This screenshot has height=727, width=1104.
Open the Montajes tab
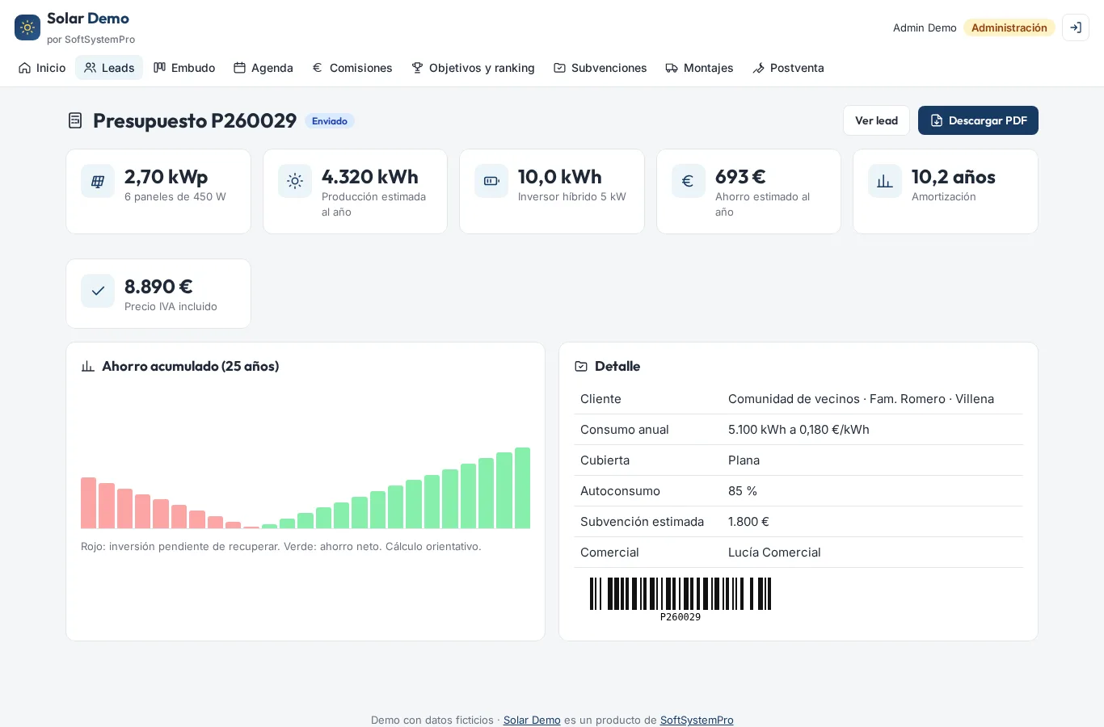coord(699,68)
